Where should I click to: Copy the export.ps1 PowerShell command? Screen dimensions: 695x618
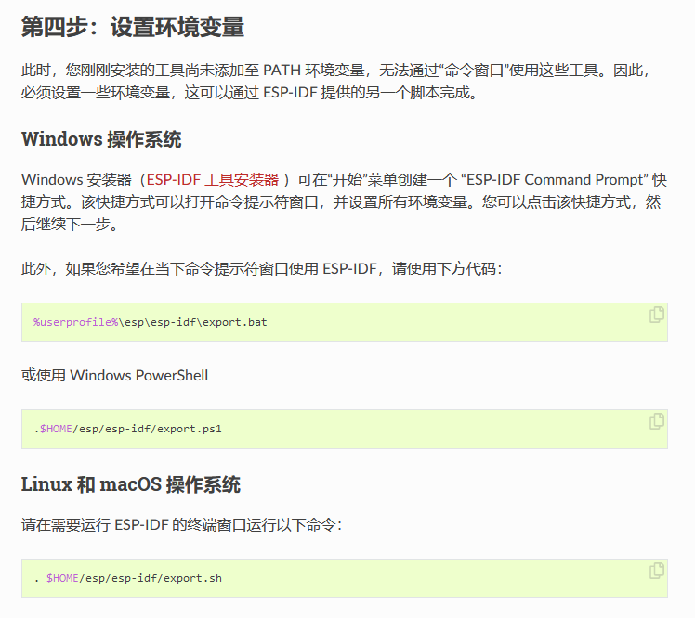tap(656, 421)
